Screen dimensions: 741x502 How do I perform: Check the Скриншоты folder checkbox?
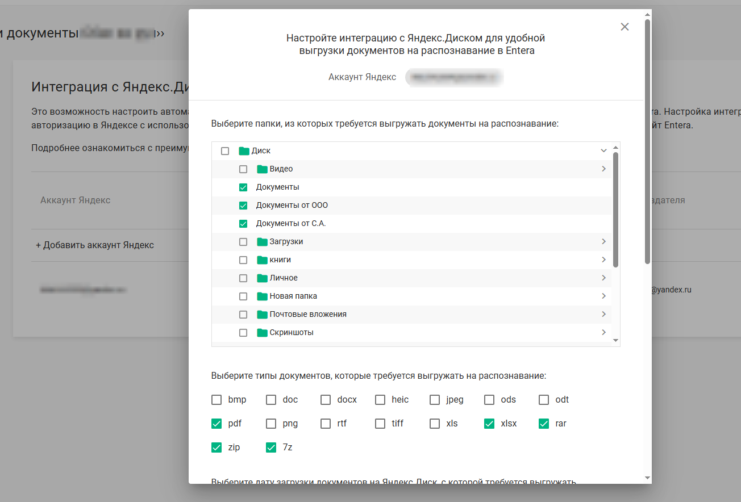(x=243, y=333)
